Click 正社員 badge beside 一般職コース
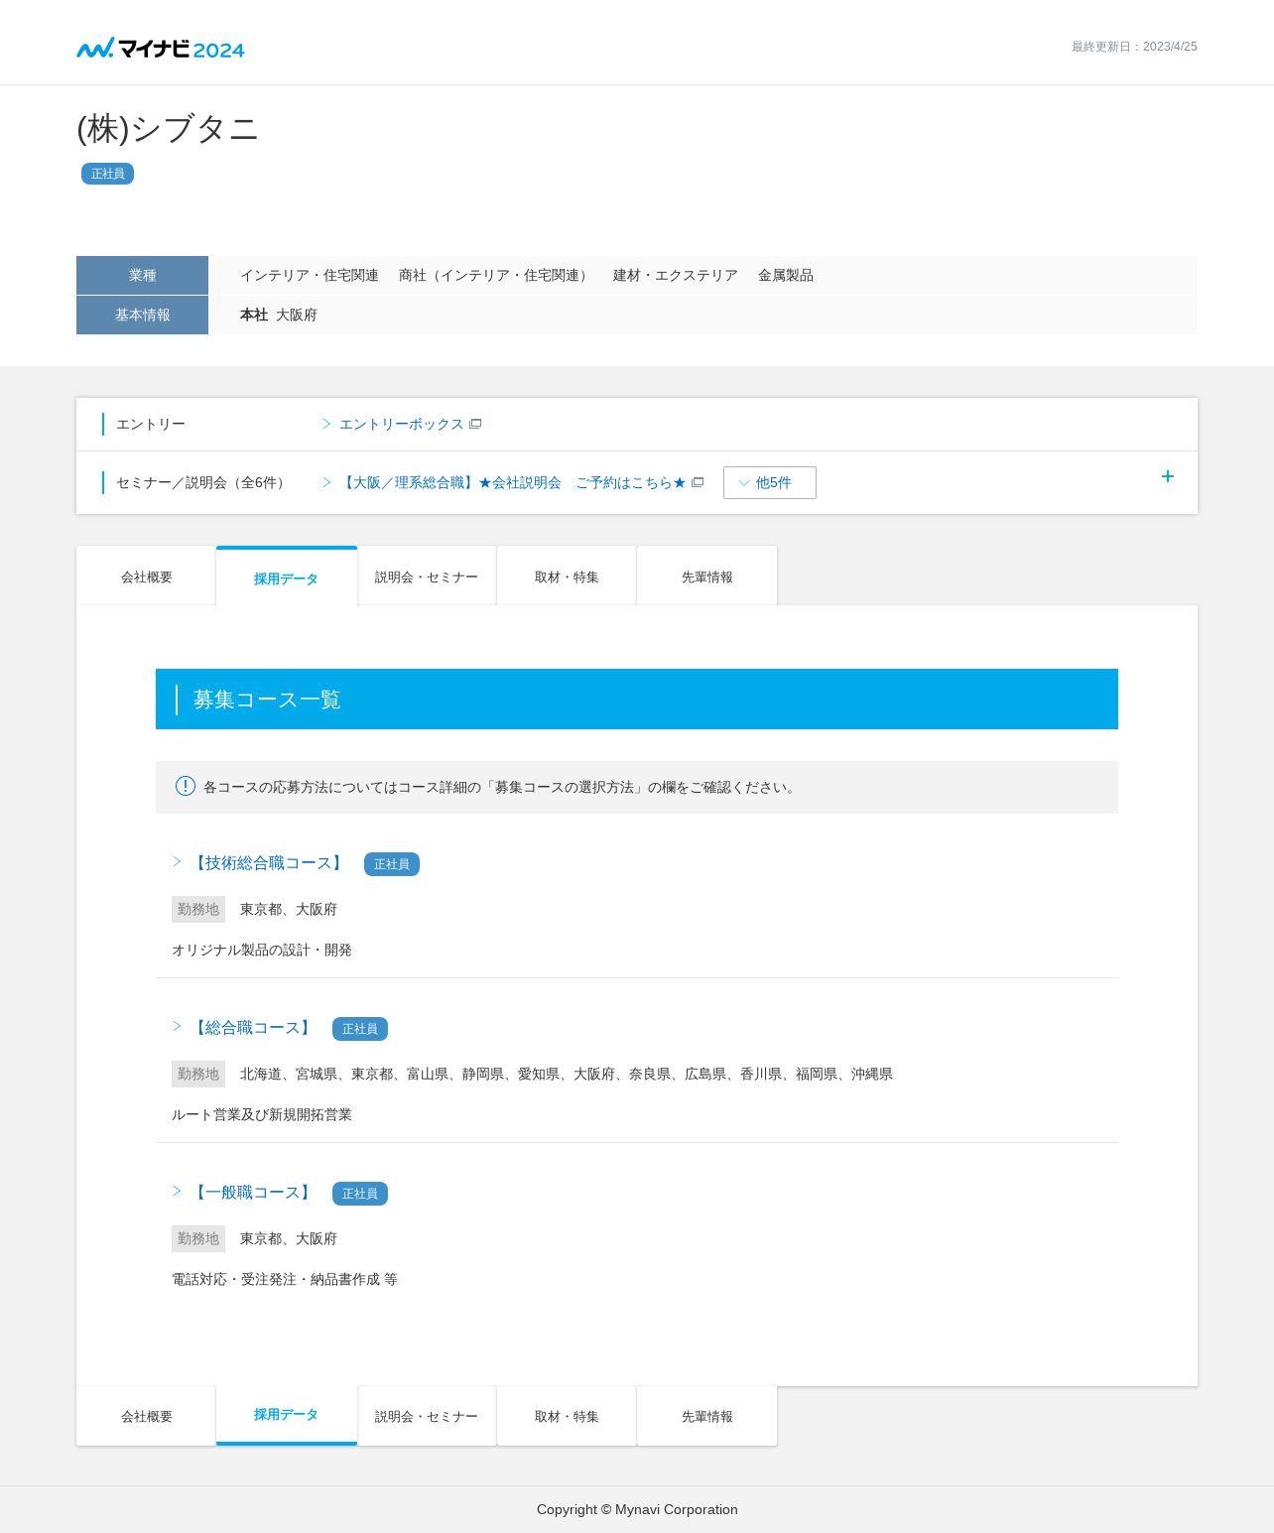 click(x=360, y=1194)
